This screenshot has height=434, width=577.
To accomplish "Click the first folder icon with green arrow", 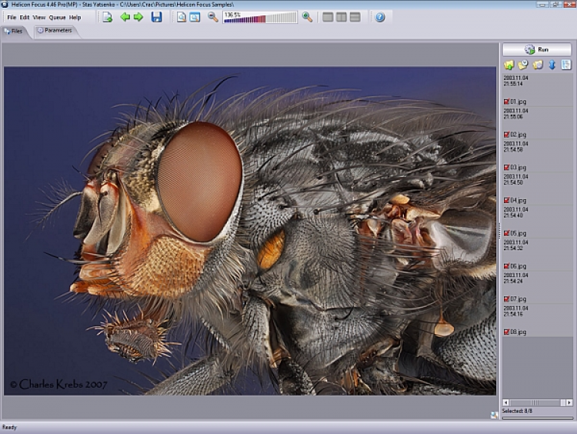I will (509, 65).
